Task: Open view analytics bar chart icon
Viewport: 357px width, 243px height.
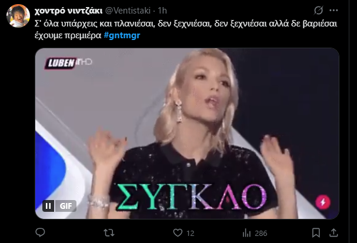Action: coord(246,233)
